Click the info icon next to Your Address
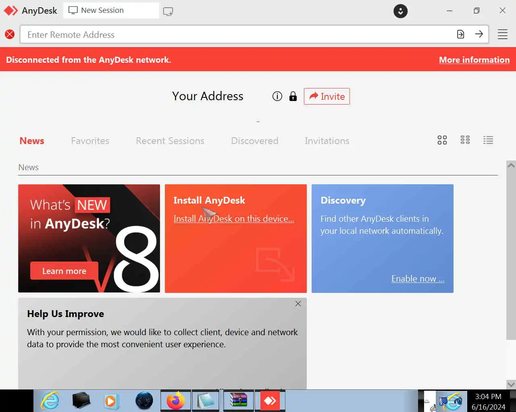Image resolution: width=516 pixels, height=412 pixels. coord(277,96)
